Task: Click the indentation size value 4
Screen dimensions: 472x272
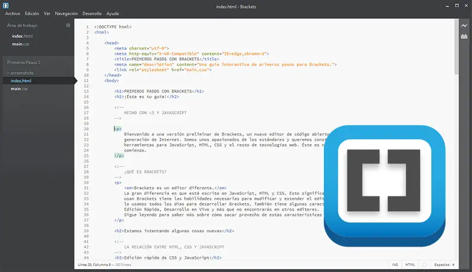Action: click(x=453, y=265)
